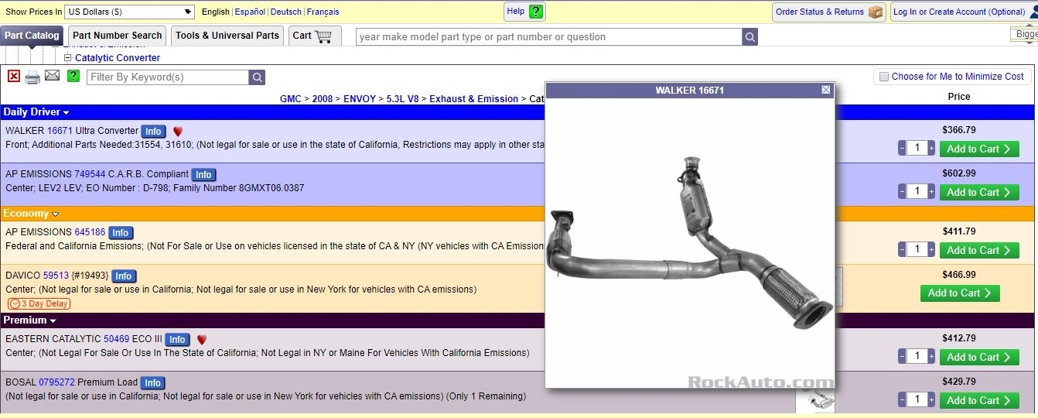Decrease quantity for the $411.79 item

tap(902, 250)
